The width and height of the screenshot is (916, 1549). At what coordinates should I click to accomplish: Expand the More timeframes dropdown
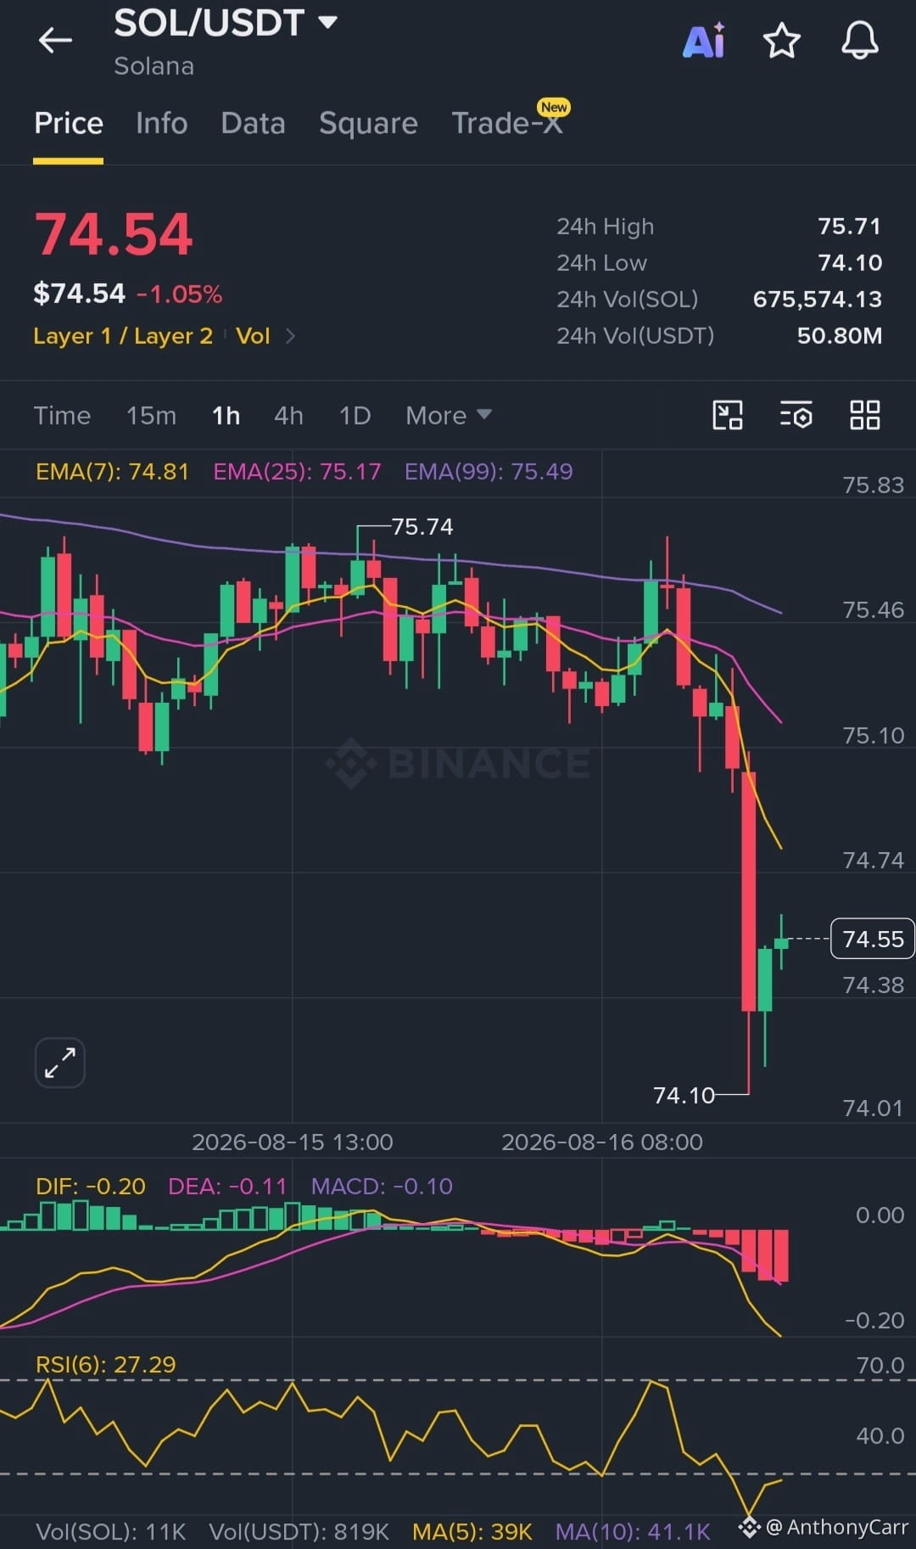[448, 415]
